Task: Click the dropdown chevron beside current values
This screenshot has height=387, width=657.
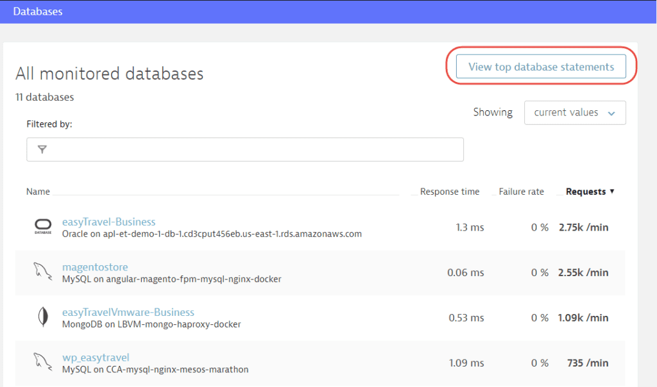Action: 611,113
